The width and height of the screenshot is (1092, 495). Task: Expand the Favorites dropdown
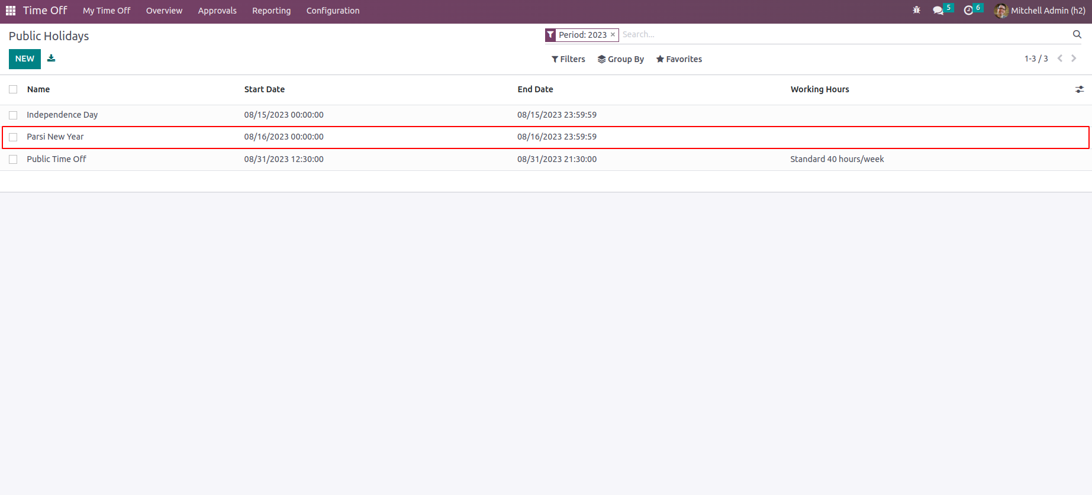(679, 59)
